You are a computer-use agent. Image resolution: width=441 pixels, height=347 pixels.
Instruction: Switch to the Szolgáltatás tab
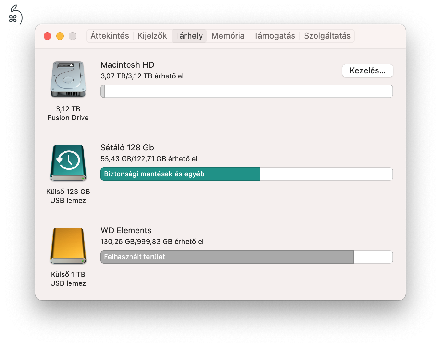point(327,36)
